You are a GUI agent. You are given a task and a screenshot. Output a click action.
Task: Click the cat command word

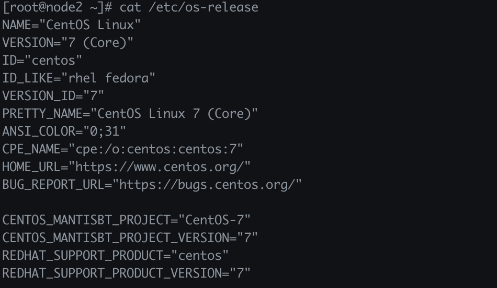(x=130, y=7)
